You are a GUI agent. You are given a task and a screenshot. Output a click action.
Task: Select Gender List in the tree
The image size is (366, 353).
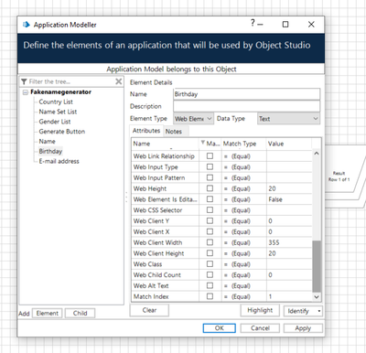(x=55, y=122)
